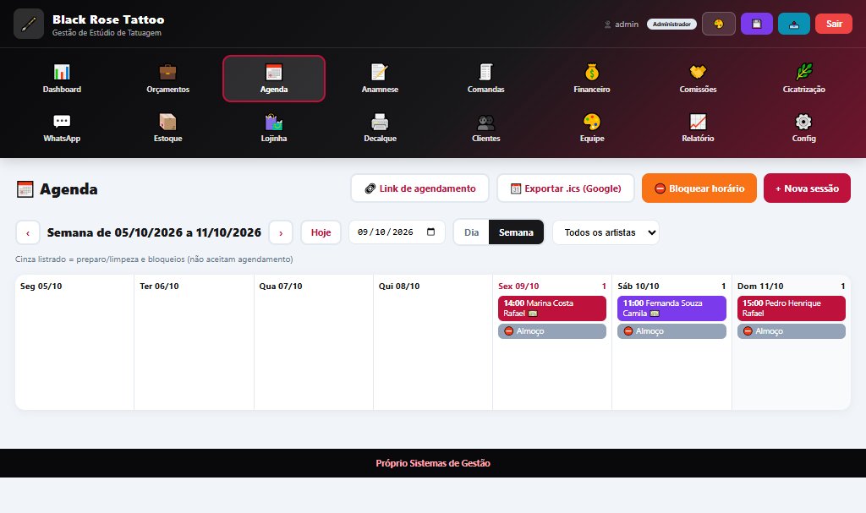The image size is (866, 513).
Task: Click Bloquear horário button
Action: pyautogui.click(x=699, y=188)
